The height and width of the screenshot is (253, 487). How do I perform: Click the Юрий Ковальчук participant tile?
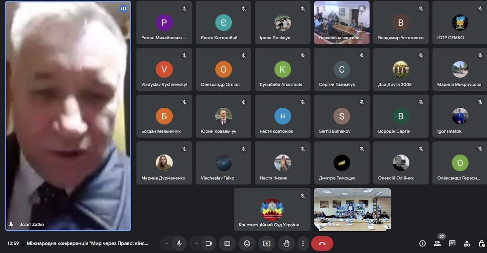pos(223,116)
